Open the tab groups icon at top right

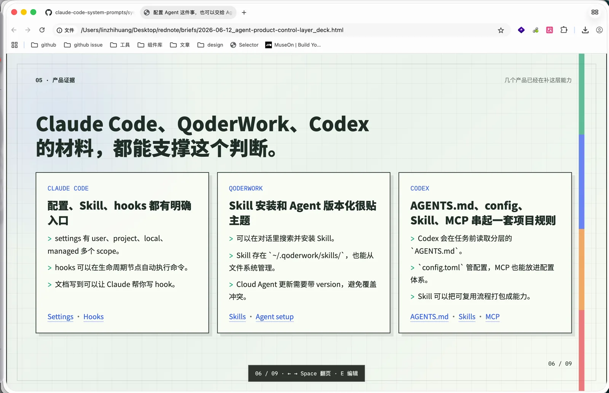click(595, 12)
